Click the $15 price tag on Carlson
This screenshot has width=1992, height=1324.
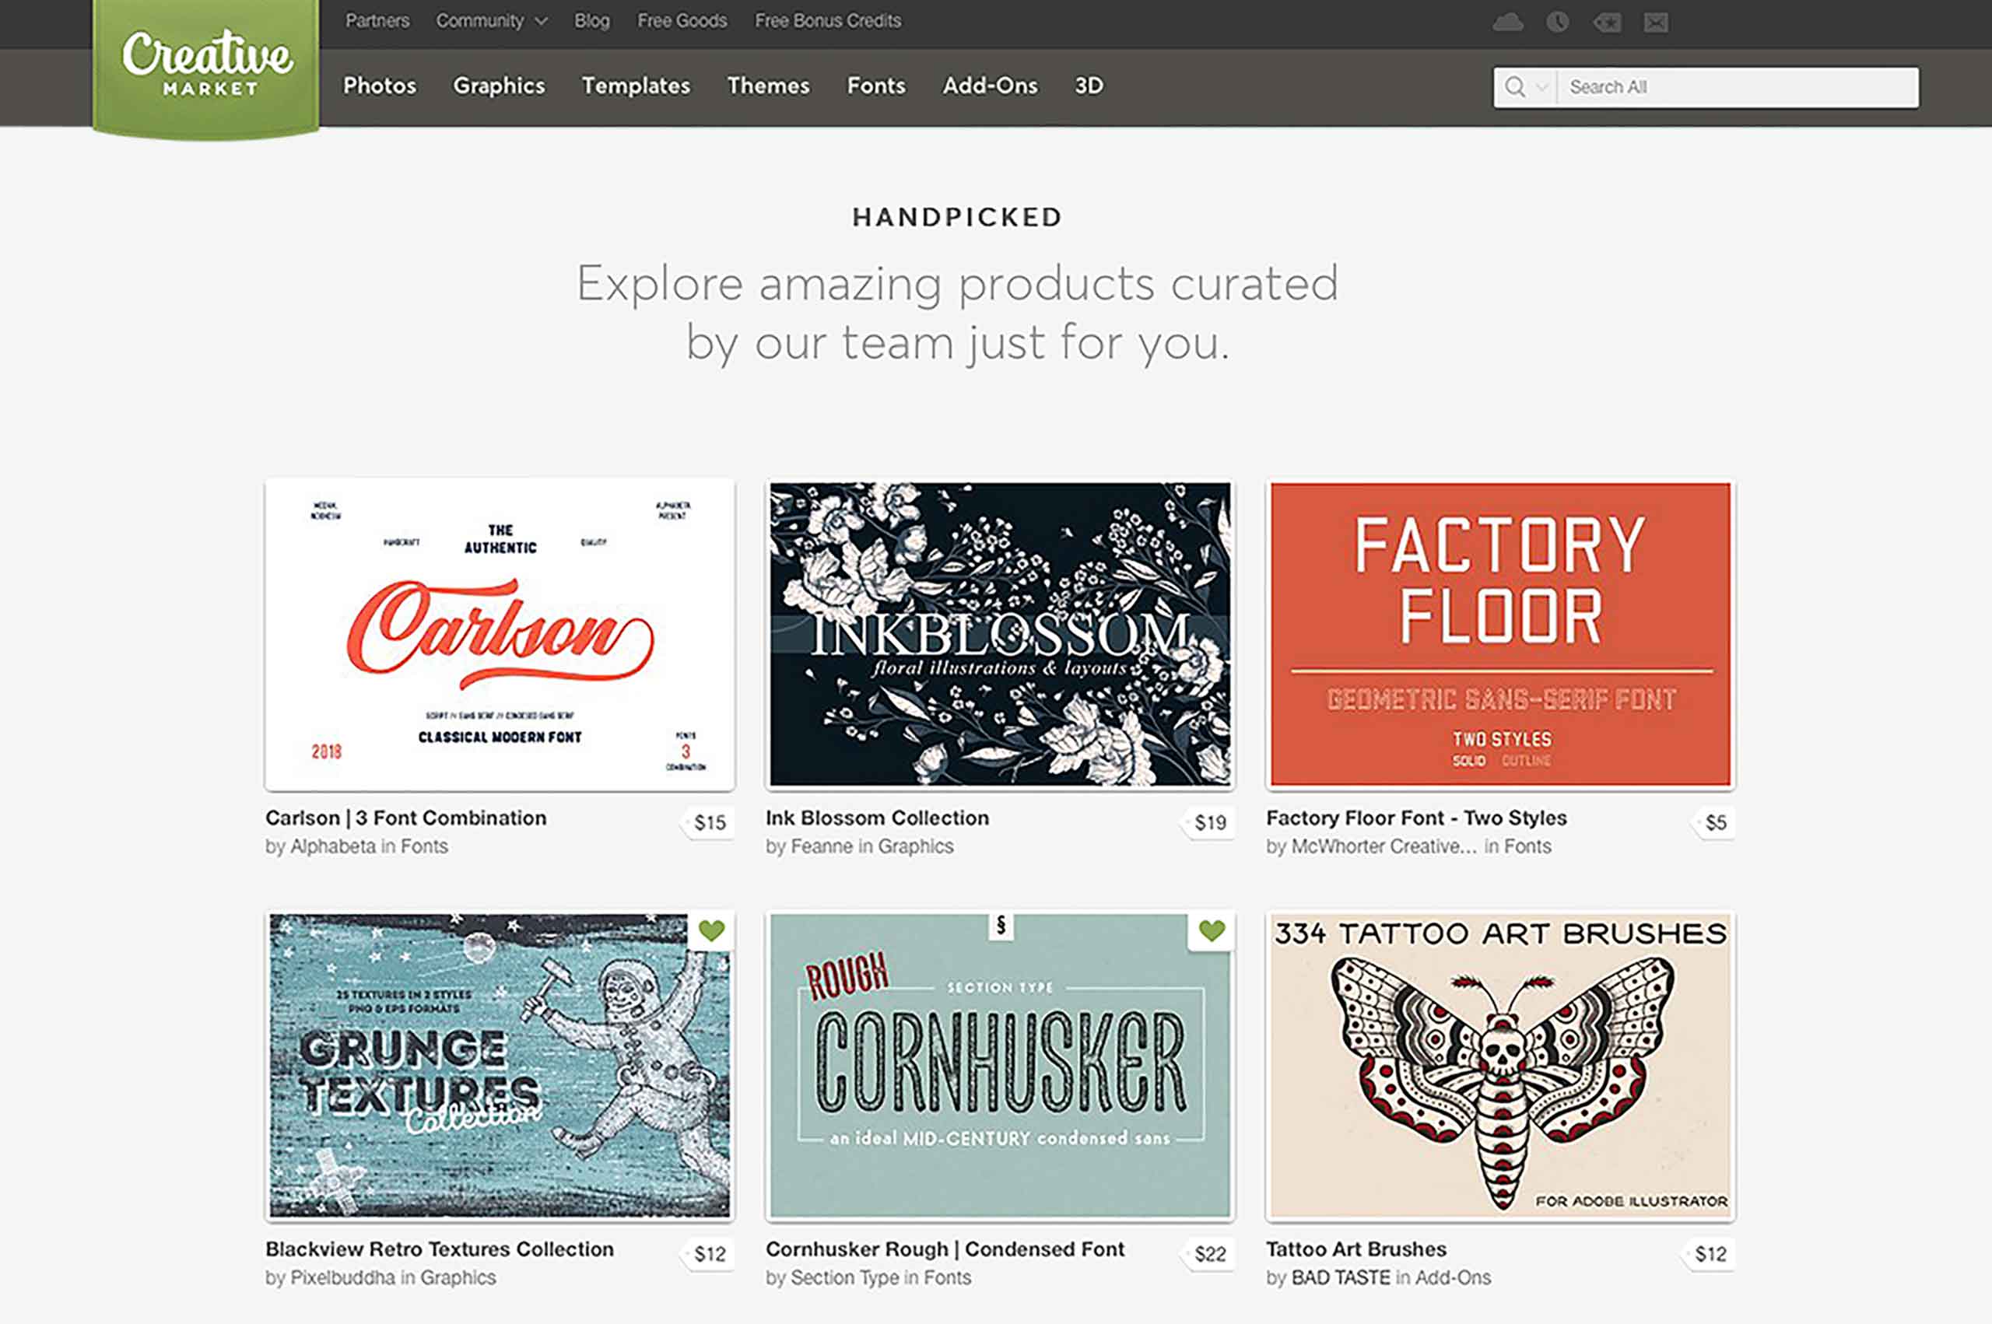coord(710,822)
